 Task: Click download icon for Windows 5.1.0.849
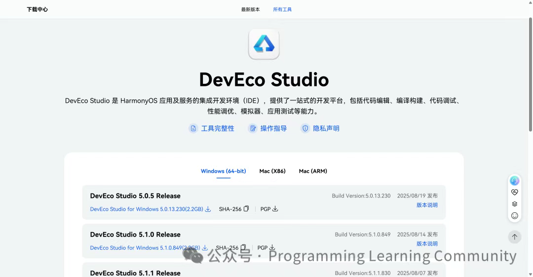pyautogui.click(x=205, y=248)
